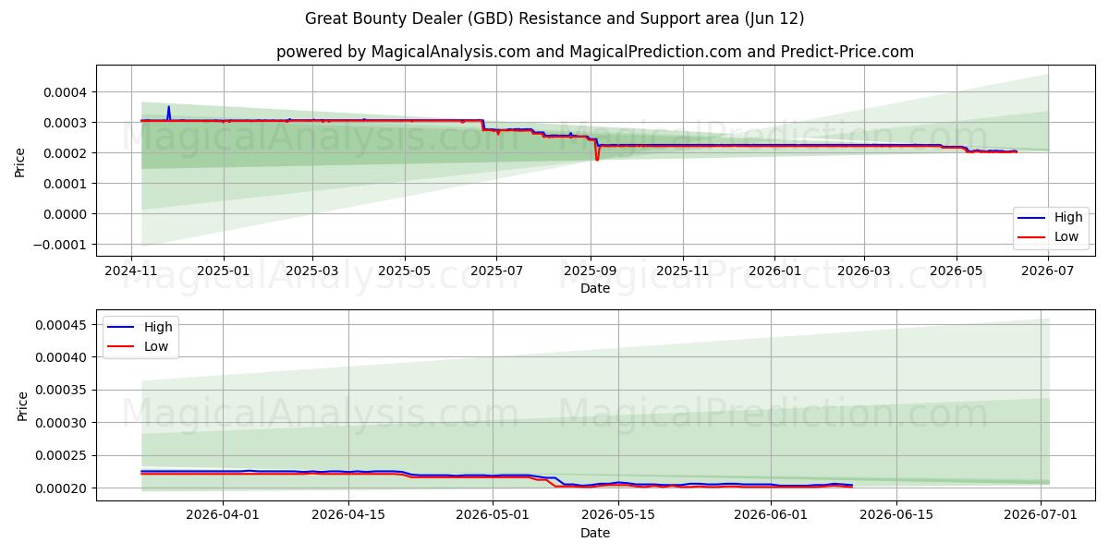Screen dimensions: 1109x554
Task: Click the top chart x-axis label '2025-01'
Action: point(224,271)
